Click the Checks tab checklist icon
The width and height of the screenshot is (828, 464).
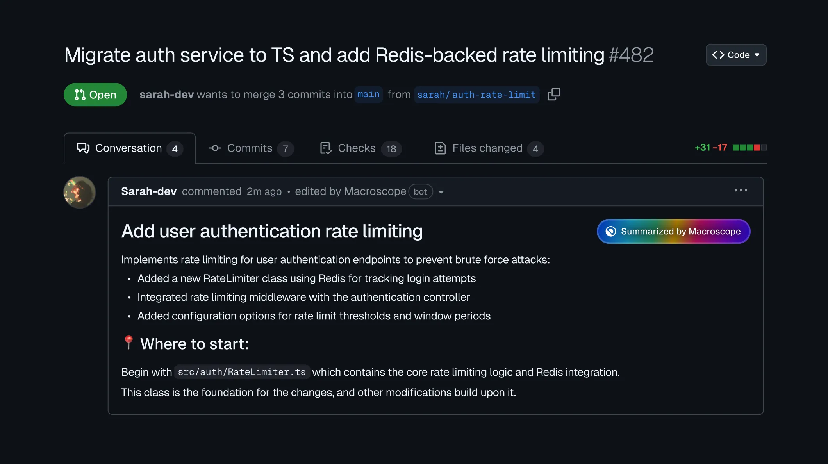[x=326, y=148]
